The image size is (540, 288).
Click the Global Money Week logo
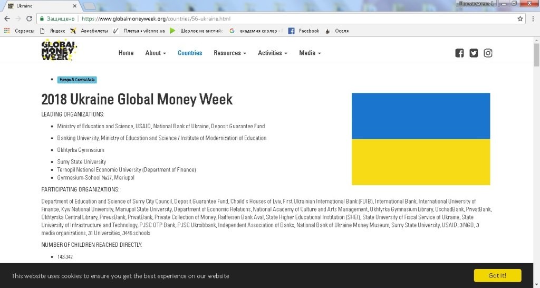pyautogui.click(x=59, y=51)
